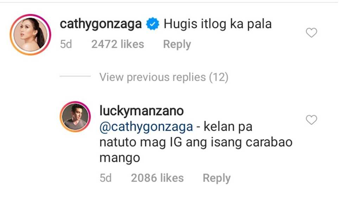
Task: Reply to cathygonzaga's comment
Action: pos(177,44)
